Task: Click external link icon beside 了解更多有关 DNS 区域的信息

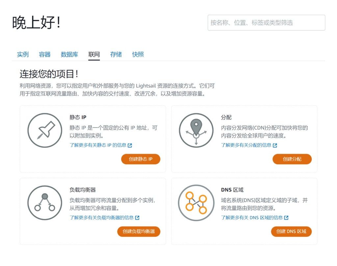Action: (286, 218)
